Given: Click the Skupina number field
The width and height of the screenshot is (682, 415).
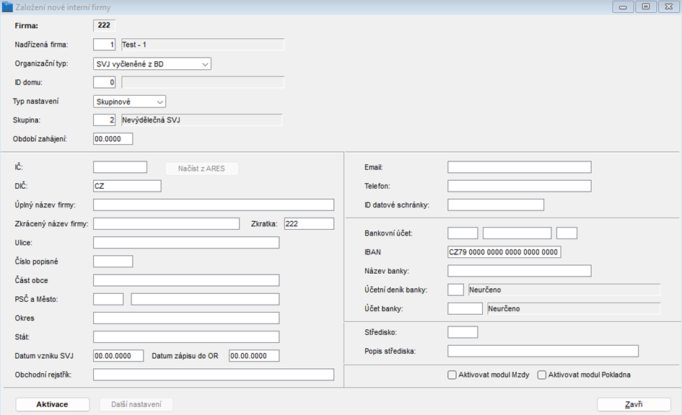Looking at the screenshot, I should [x=105, y=120].
